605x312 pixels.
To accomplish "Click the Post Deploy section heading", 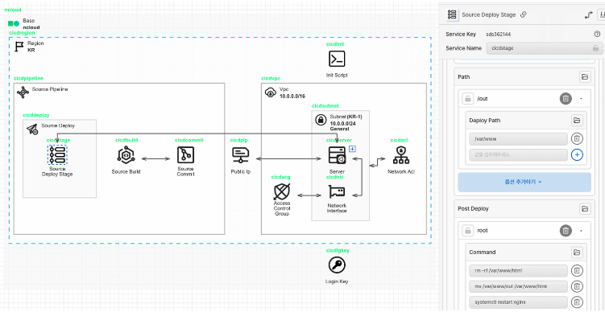I will point(473,208).
